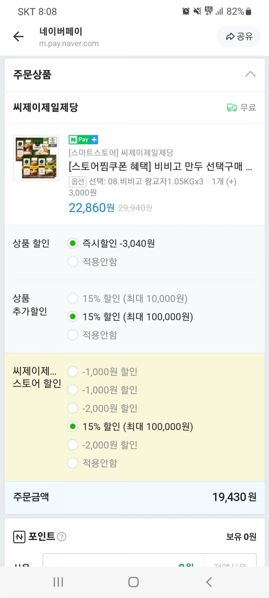Screen dimensions: 269x598
Task: Tap the free delivery truck icon
Action: point(232,108)
